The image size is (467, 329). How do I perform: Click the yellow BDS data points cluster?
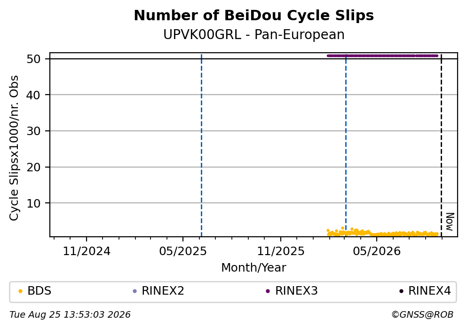[382, 233]
